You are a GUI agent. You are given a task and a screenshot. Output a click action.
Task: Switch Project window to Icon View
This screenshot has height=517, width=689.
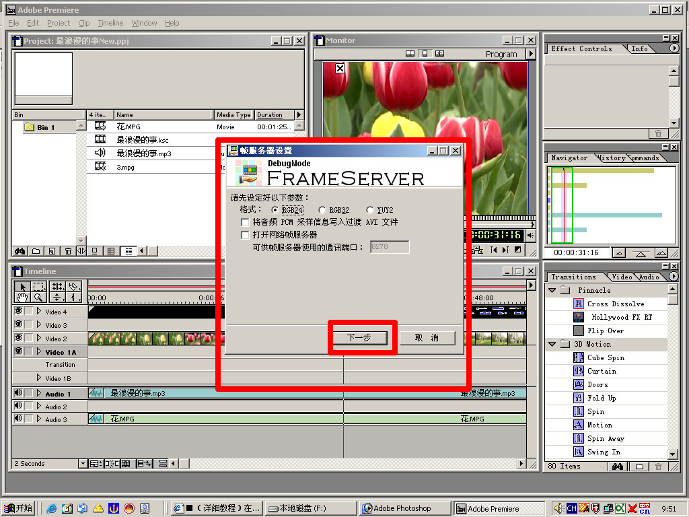(94, 251)
